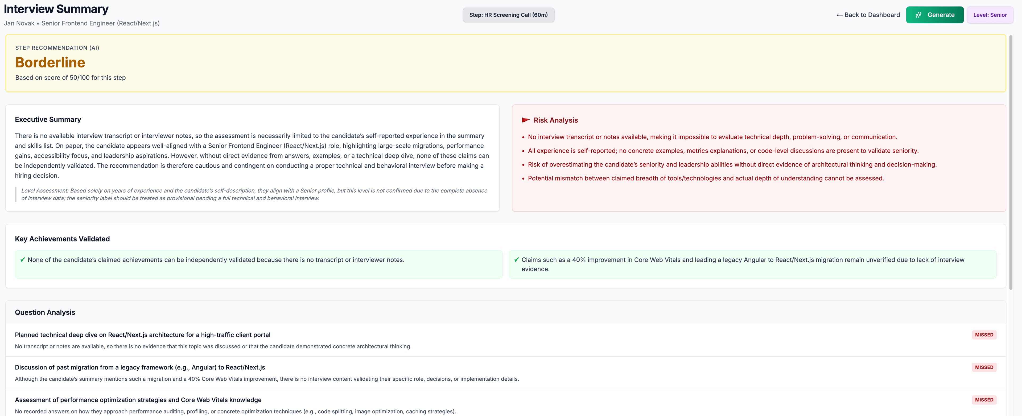Click the Key Achievements Validated heading
Image resolution: width=1022 pixels, height=416 pixels.
click(x=62, y=239)
